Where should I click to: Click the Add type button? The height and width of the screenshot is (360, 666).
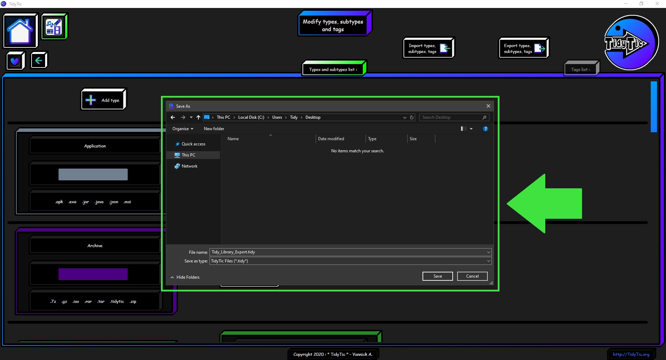103,100
